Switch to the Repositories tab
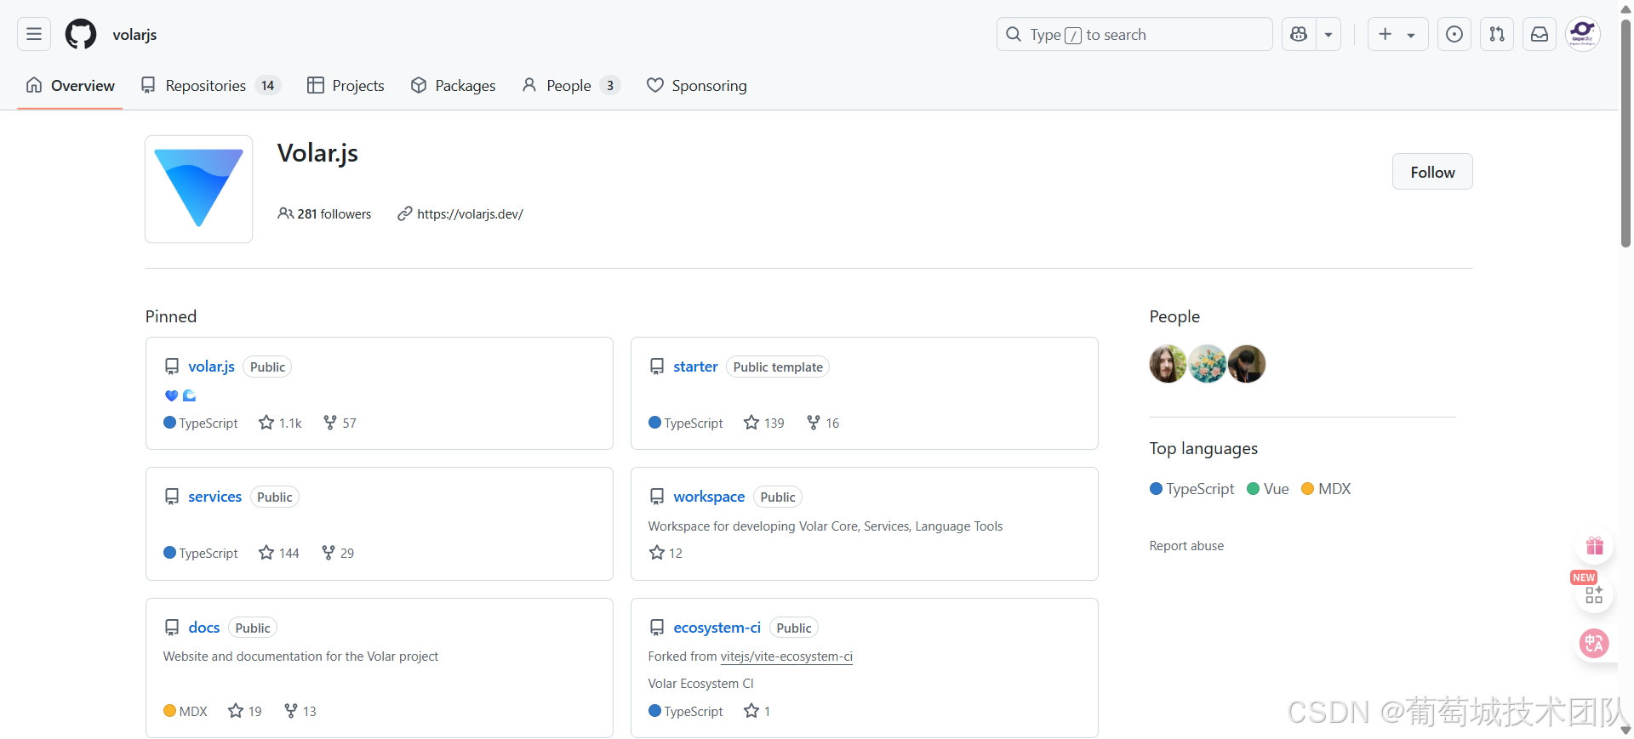The height and width of the screenshot is (739, 1634). pos(210,85)
